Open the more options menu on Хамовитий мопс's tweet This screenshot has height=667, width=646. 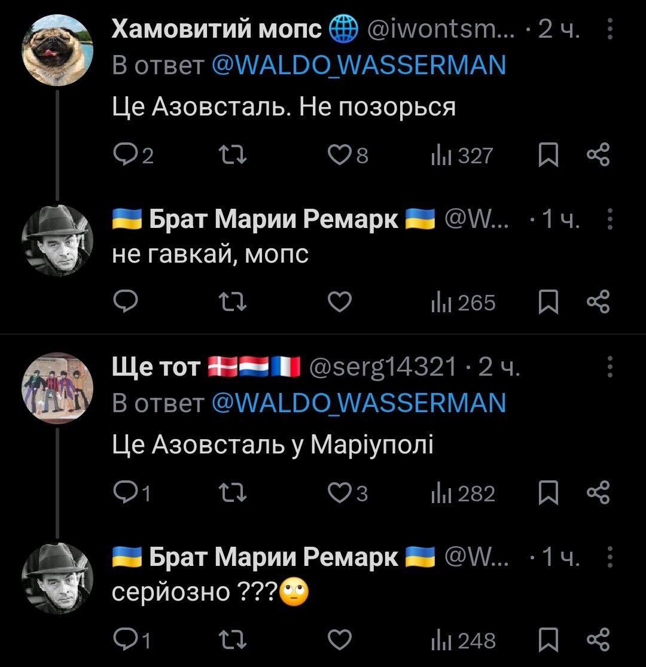pos(610,29)
